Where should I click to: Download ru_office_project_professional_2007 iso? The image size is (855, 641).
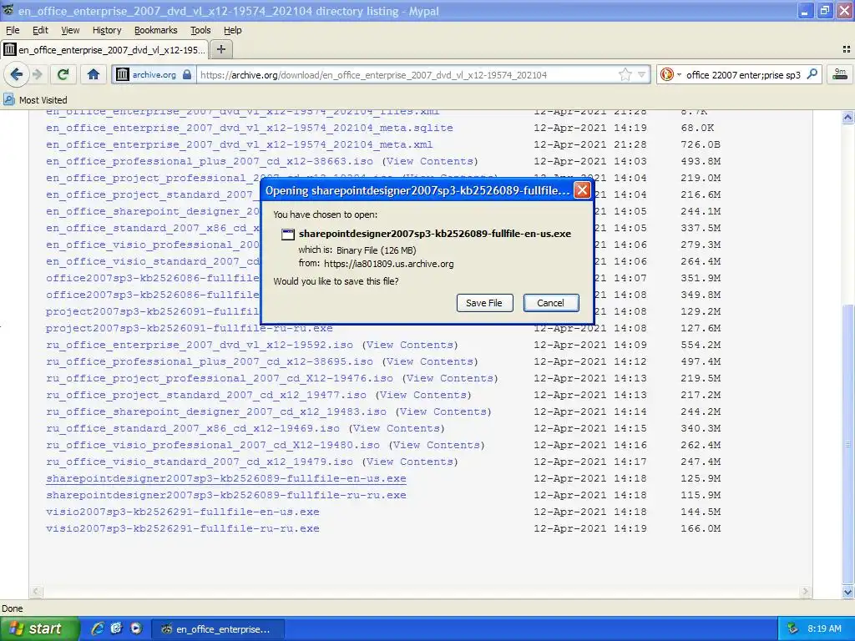tap(220, 378)
